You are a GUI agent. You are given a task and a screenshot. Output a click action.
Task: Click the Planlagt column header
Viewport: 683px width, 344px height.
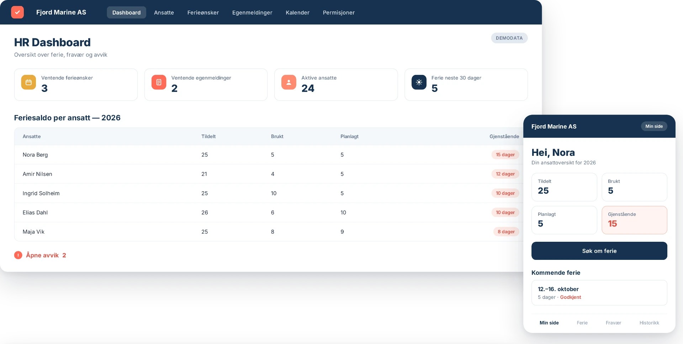pos(349,136)
